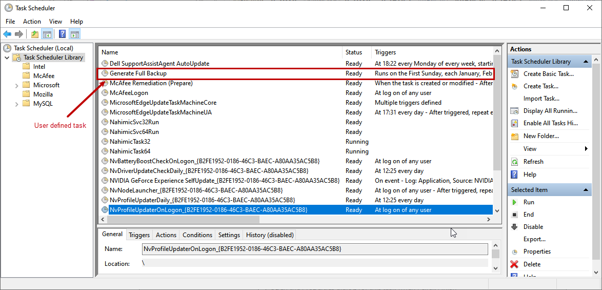This screenshot has width=602, height=290.
Task: Click the task Name field in General tab
Action: (x=315, y=249)
